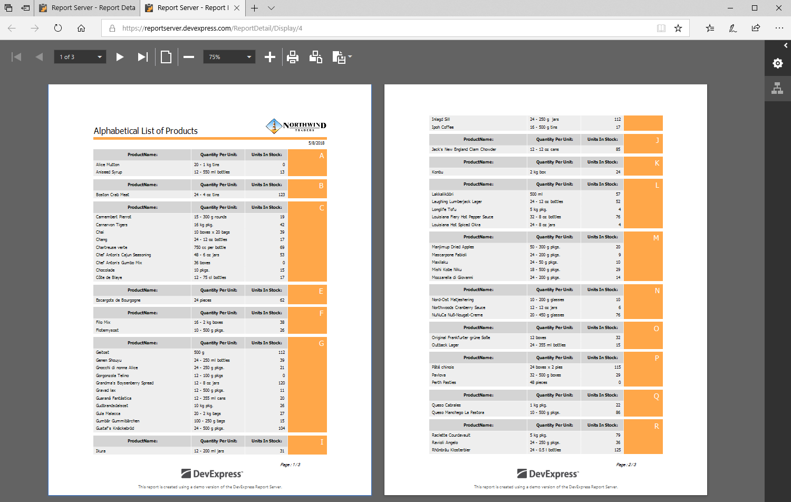
Task: Jump to the last report page
Action: coord(142,57)
